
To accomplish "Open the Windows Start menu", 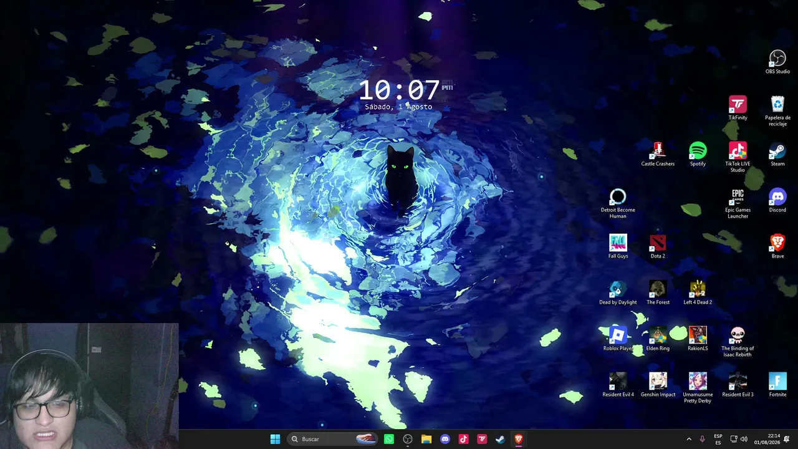I will [275, 439].
